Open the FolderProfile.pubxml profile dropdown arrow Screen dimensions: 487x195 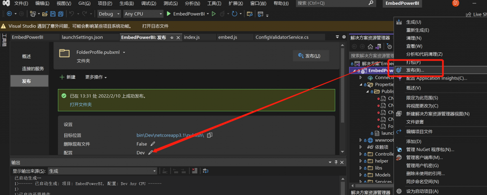(x=124, y=52)
